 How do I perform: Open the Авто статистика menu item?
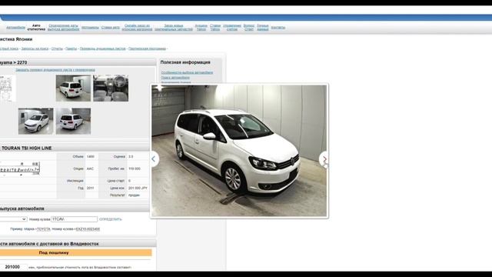point(36,28)
